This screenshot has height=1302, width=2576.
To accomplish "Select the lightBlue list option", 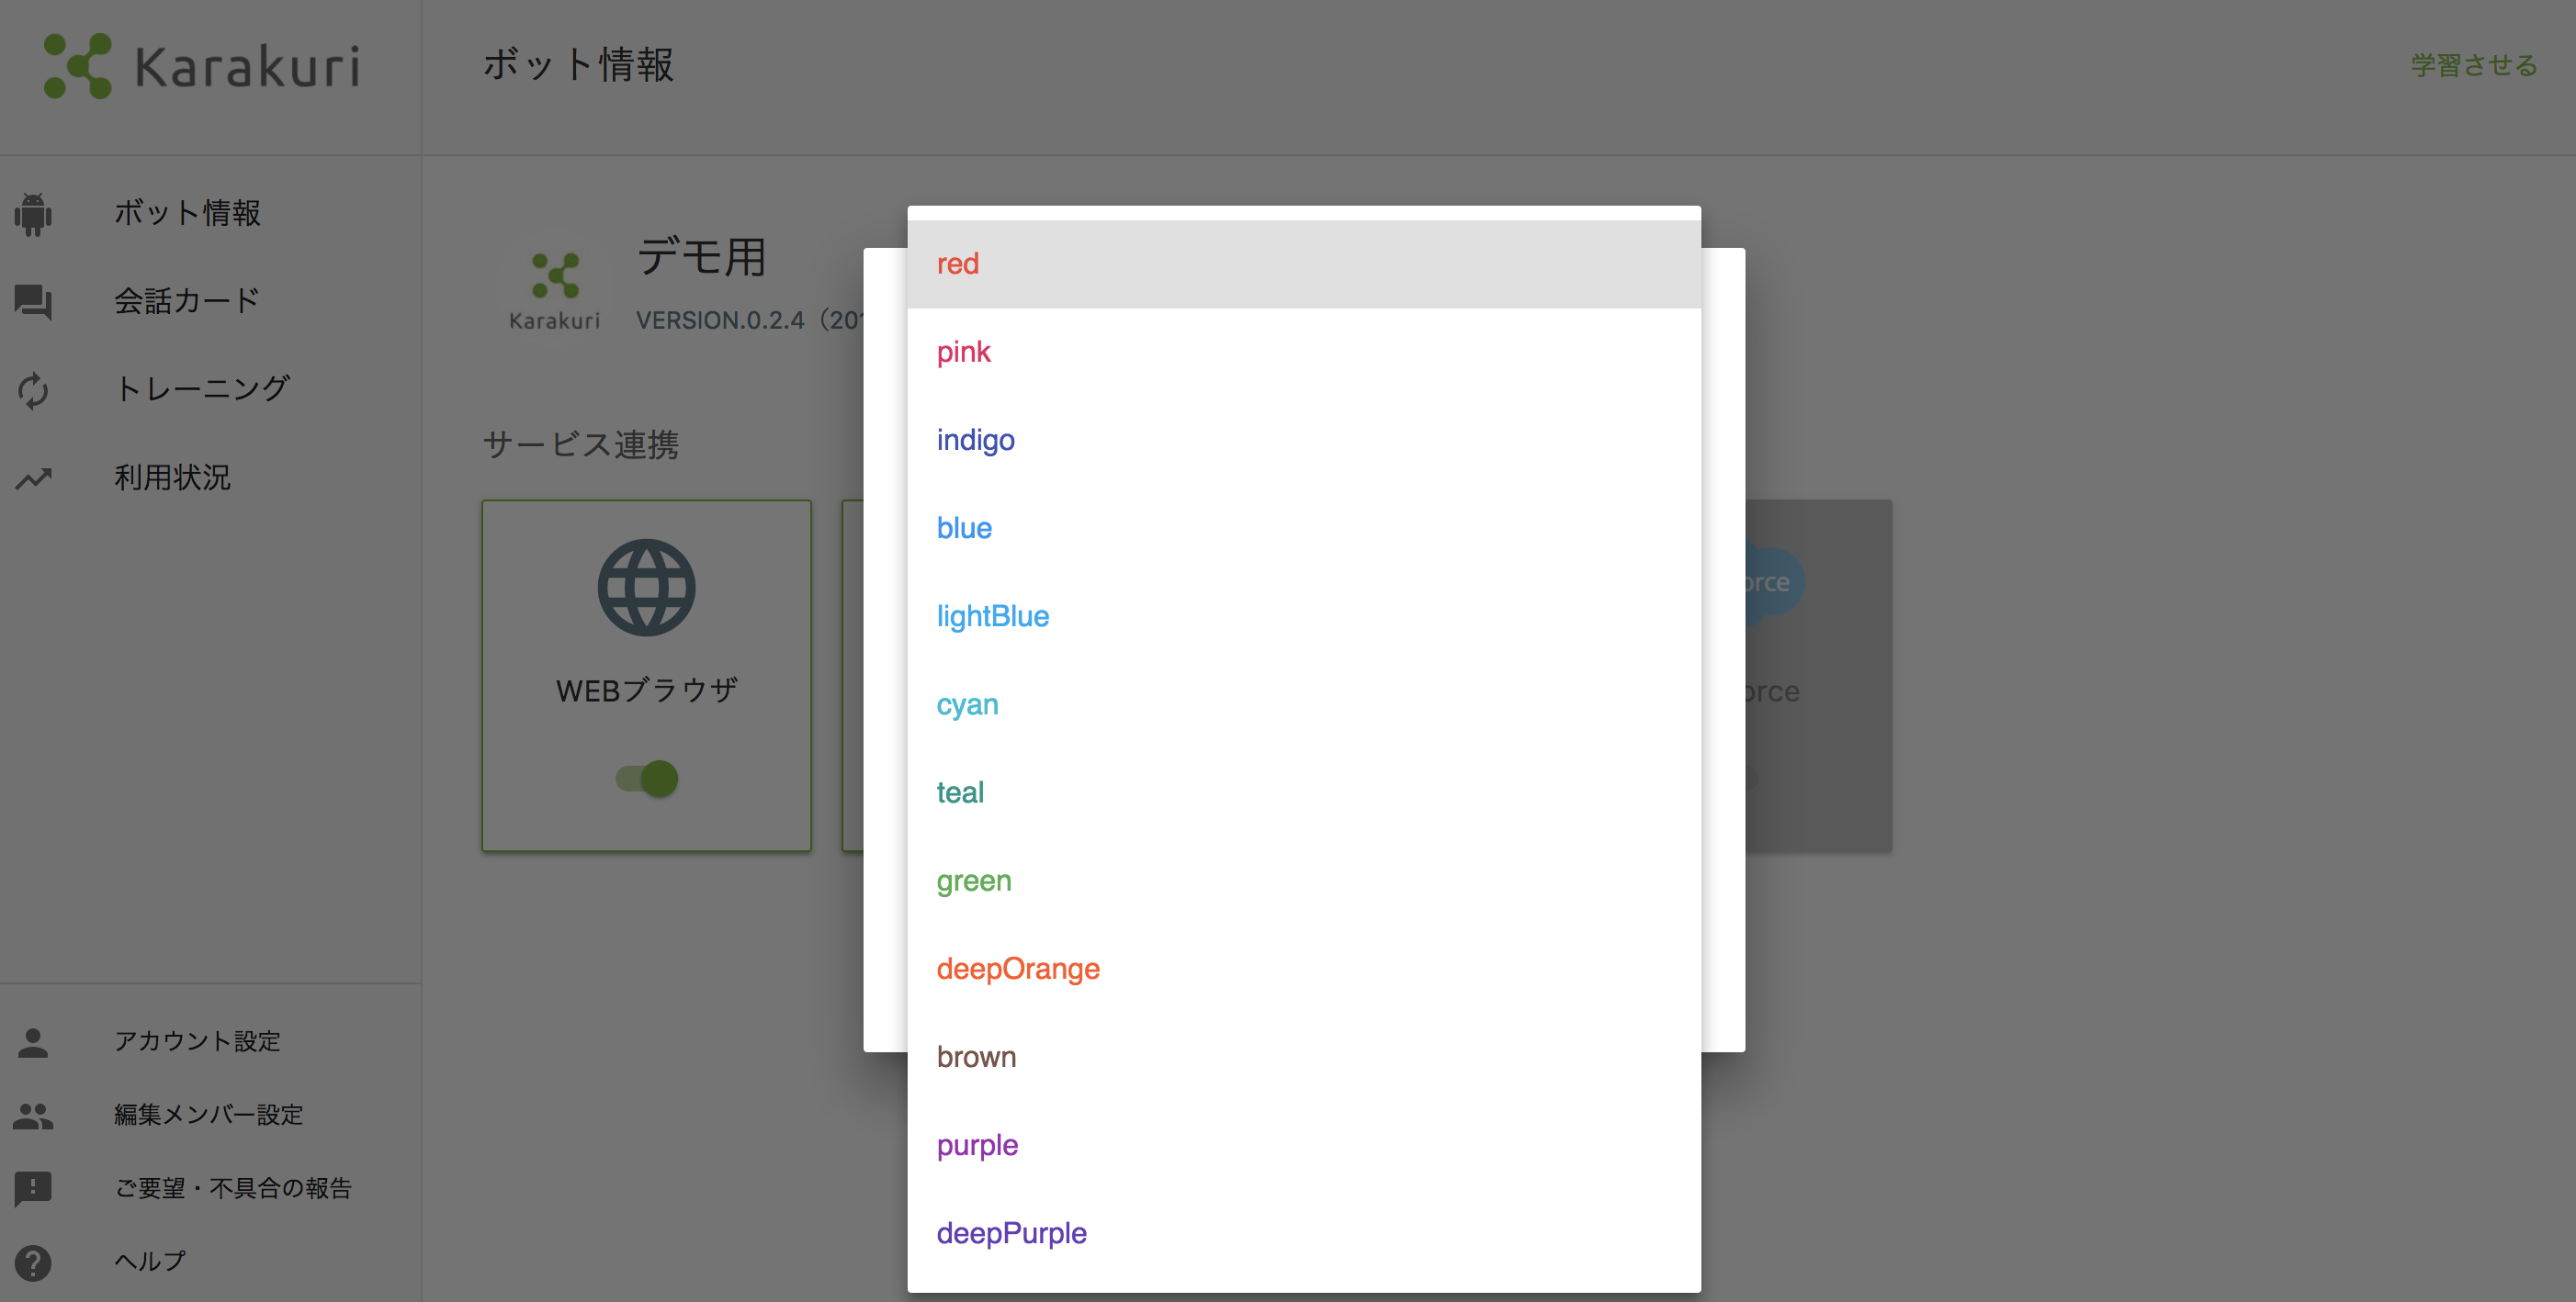I will pyautogui.click(x=992, y=616).
